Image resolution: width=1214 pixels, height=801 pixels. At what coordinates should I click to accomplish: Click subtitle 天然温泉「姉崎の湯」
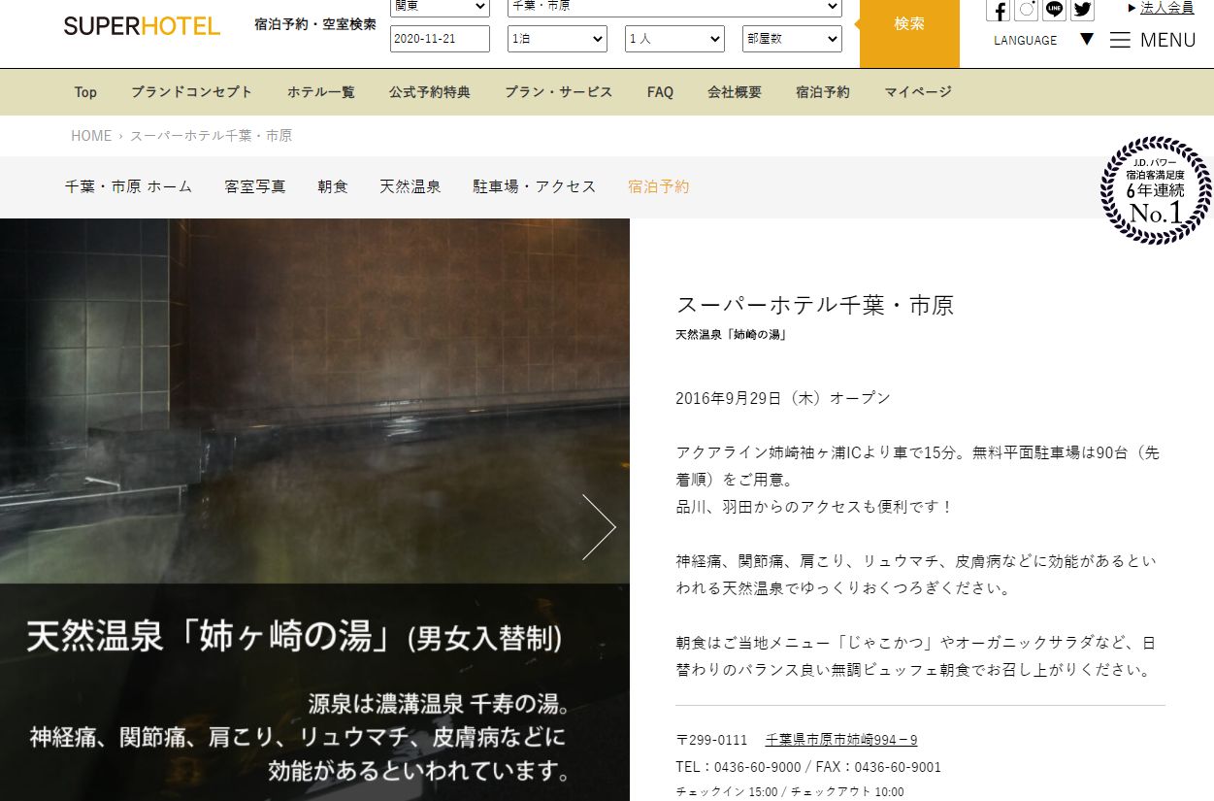731,335
